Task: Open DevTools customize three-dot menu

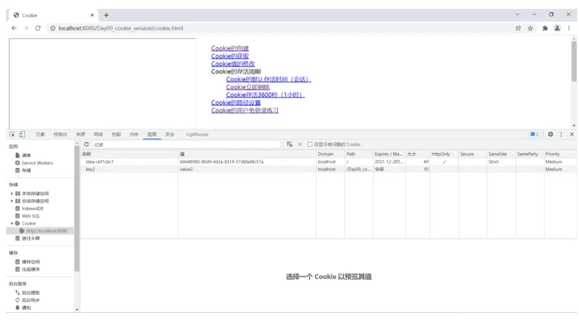Action: click(561, 134)
